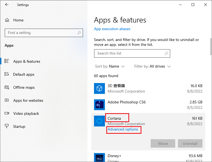Open the Default apps page
Viewport: 212px width, 162px height.
[x=24, y=74]
